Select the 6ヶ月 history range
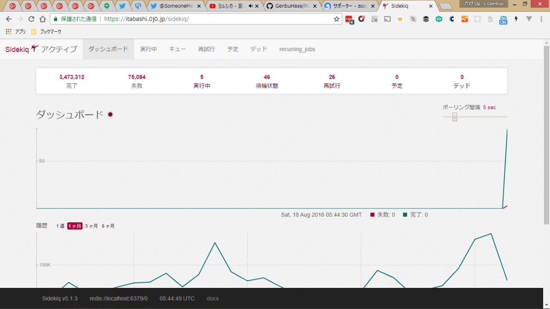This screenshot has width=550, height=309. click(108, 226)
